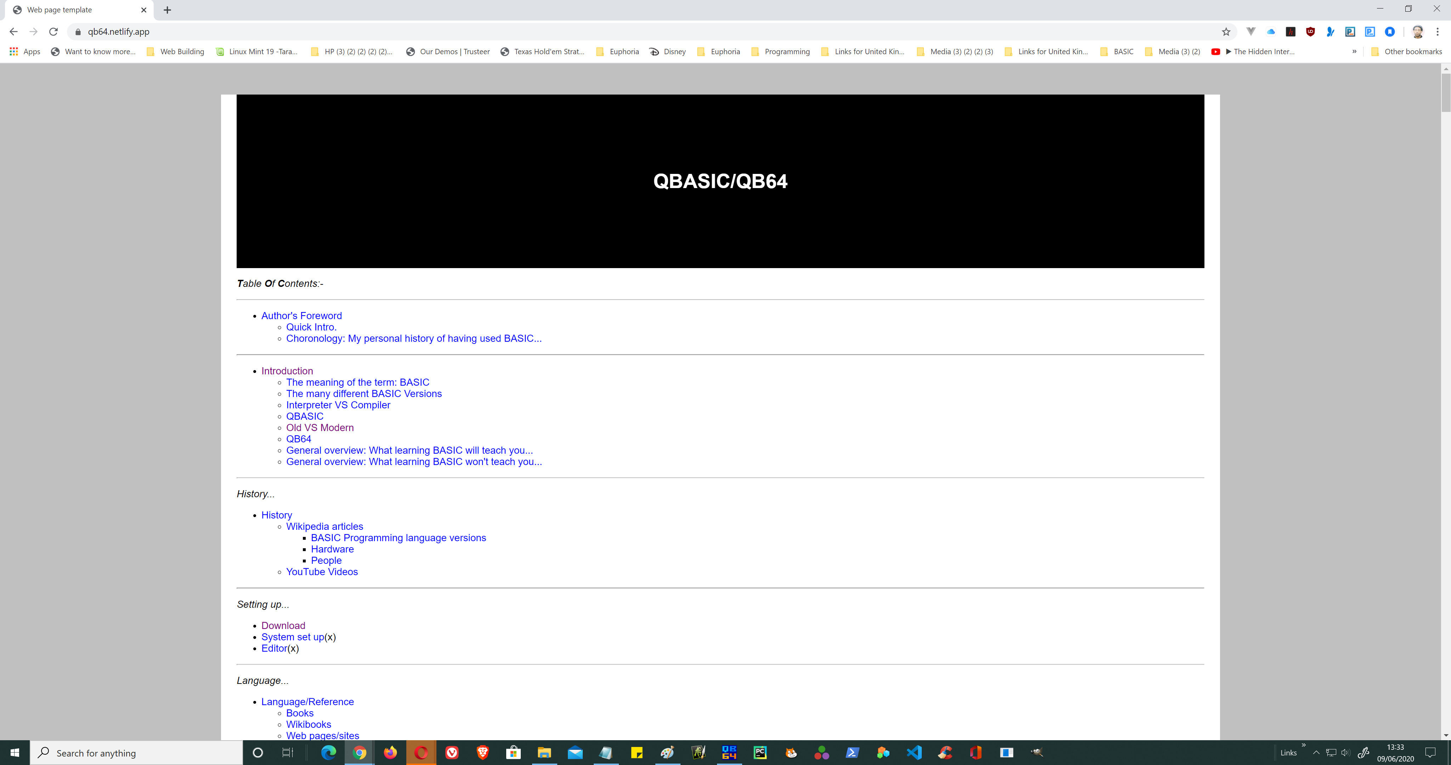
Task: Expand hidden bookmarks chevron
Action: tap(1354, 51)
